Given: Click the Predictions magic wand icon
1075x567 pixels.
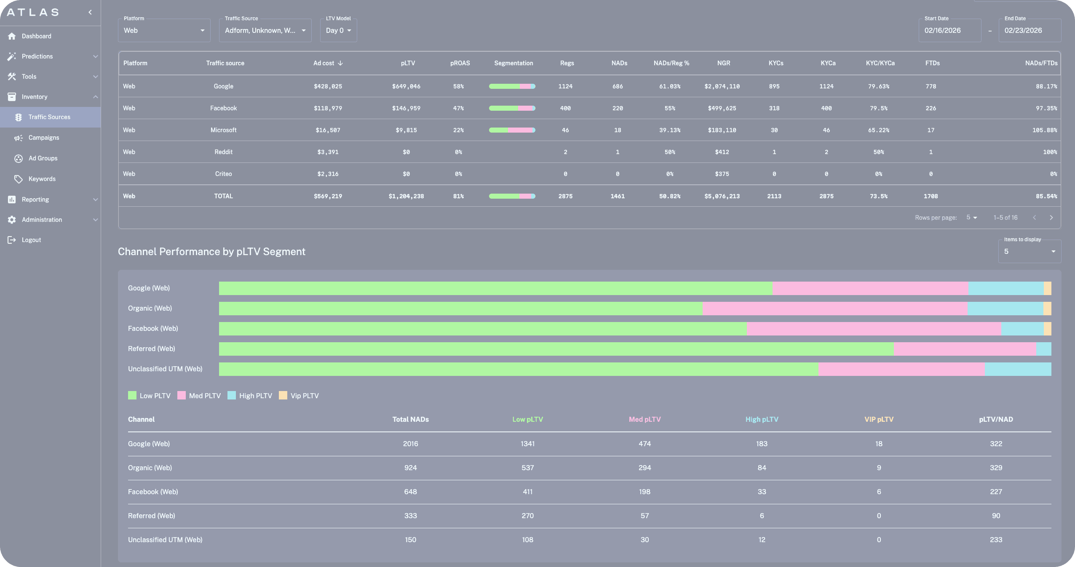Looking at the screenshot, I should point(12,56).
